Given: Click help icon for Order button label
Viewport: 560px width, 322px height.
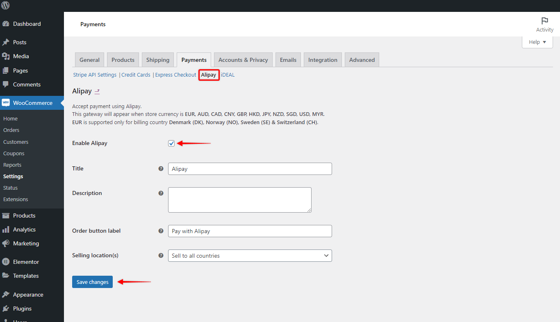Looking at the screenshot, I should (x=161, y=231).
